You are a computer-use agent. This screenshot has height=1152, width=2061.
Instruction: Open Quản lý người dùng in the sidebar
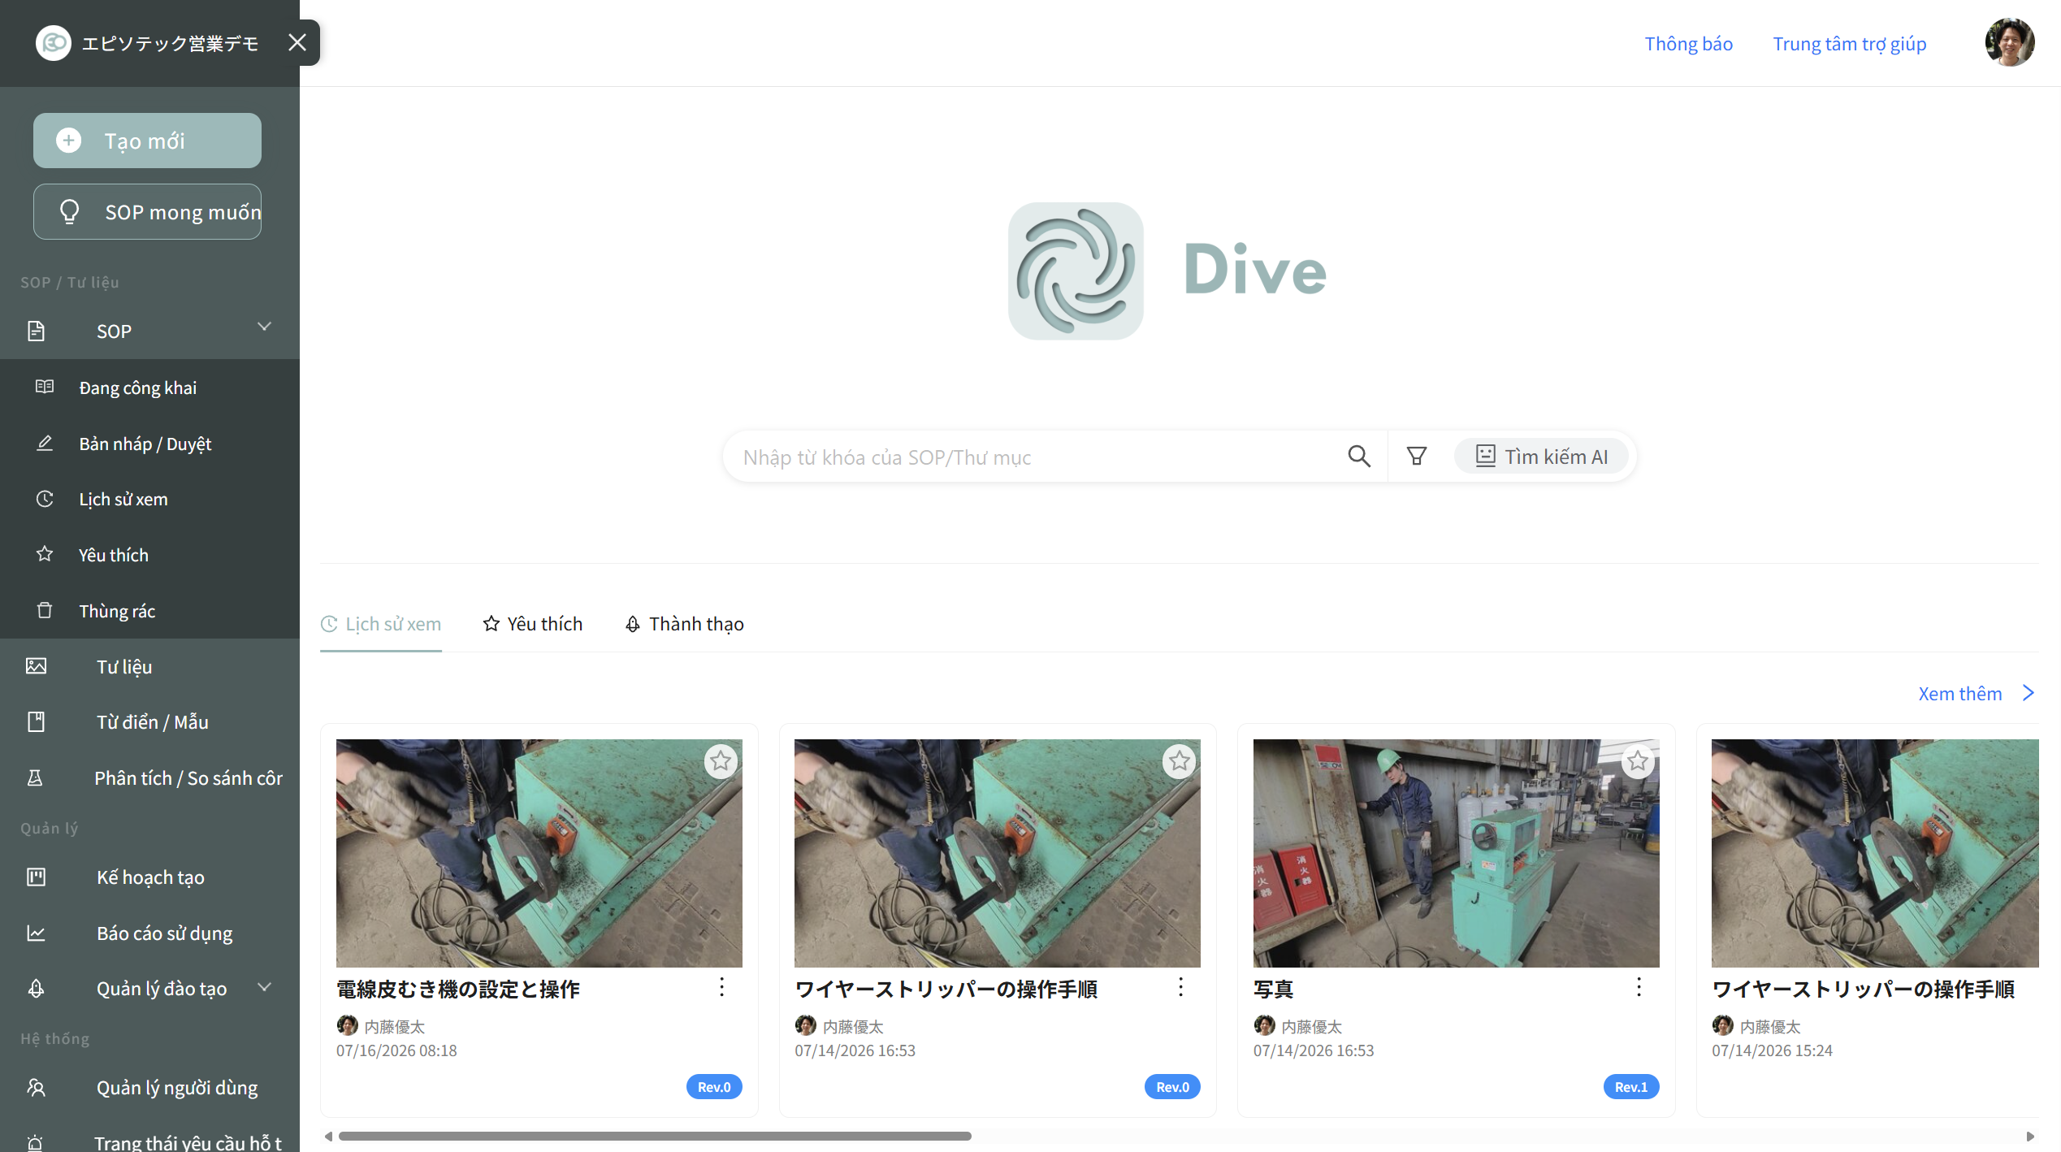[149, 1088]
